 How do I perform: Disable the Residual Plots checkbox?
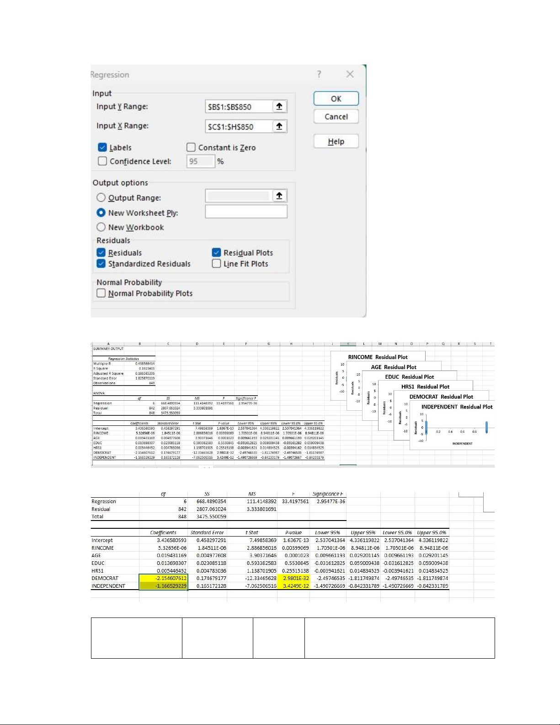pyautogui.click(x=216, y=252)
